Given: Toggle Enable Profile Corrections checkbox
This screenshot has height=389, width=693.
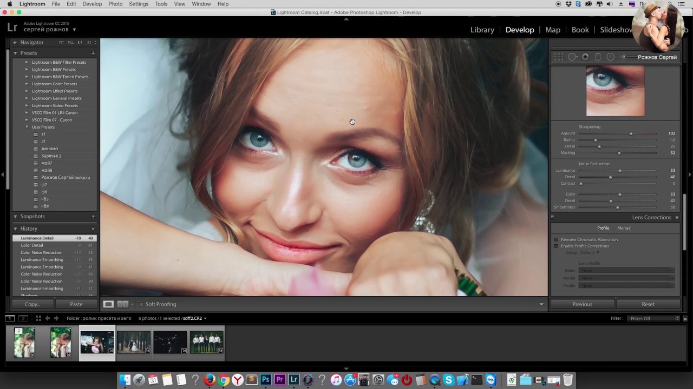Looking at the screenshot, I should [556, 246].
